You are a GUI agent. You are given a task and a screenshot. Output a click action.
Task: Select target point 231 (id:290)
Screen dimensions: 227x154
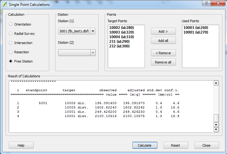[x=119, y=42]
